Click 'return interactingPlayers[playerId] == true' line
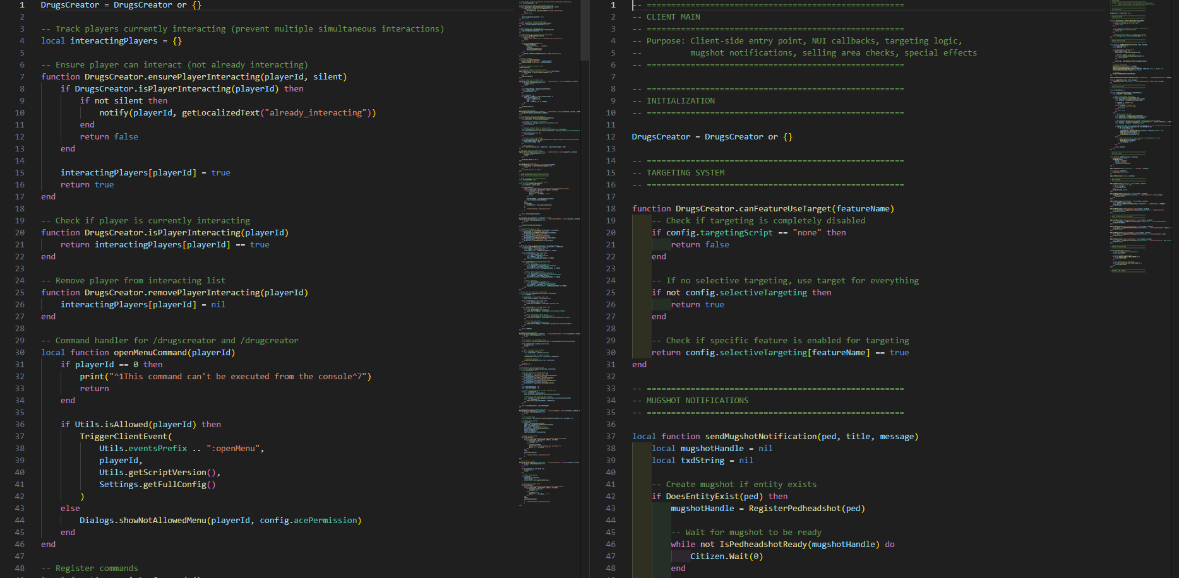The height and width of the screenshot is (578, 1179). [x=165, y=245]
